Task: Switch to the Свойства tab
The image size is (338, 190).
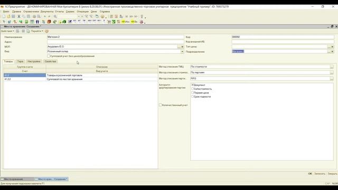Action: 50,61
